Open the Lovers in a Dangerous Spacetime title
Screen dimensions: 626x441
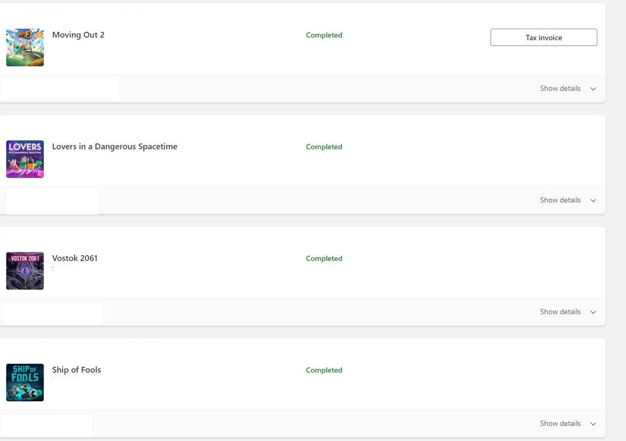(115, 146)
